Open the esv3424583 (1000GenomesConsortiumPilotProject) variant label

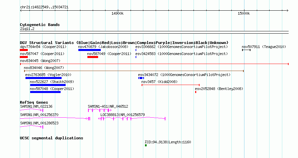click(x=181, y=54)
